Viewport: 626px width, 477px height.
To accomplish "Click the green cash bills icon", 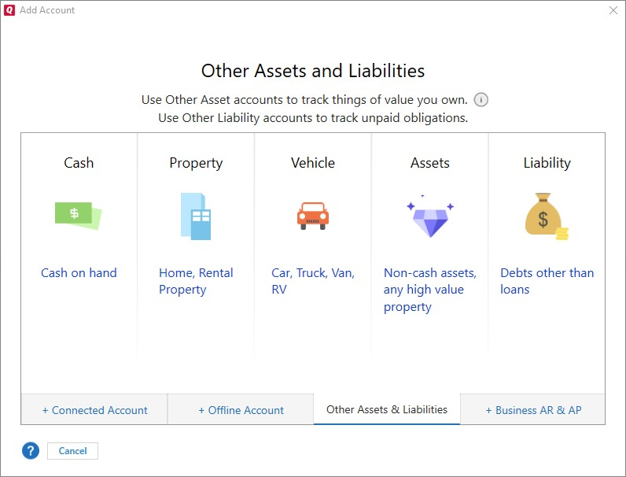I will [x=78, y=215].
